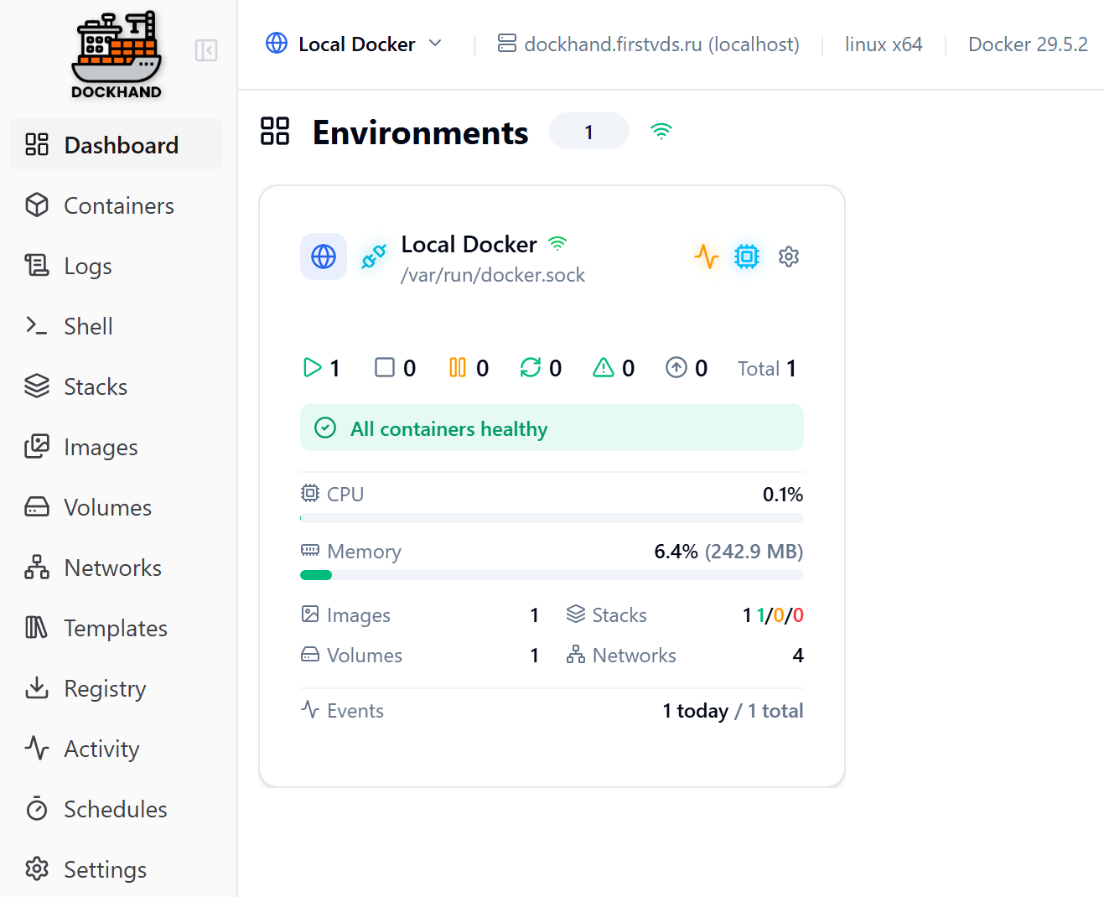This screenshot has width=1104, height=897.
Task: Click the server host icon beside dockhand.firstvds.ru
Action: [507, 43]
